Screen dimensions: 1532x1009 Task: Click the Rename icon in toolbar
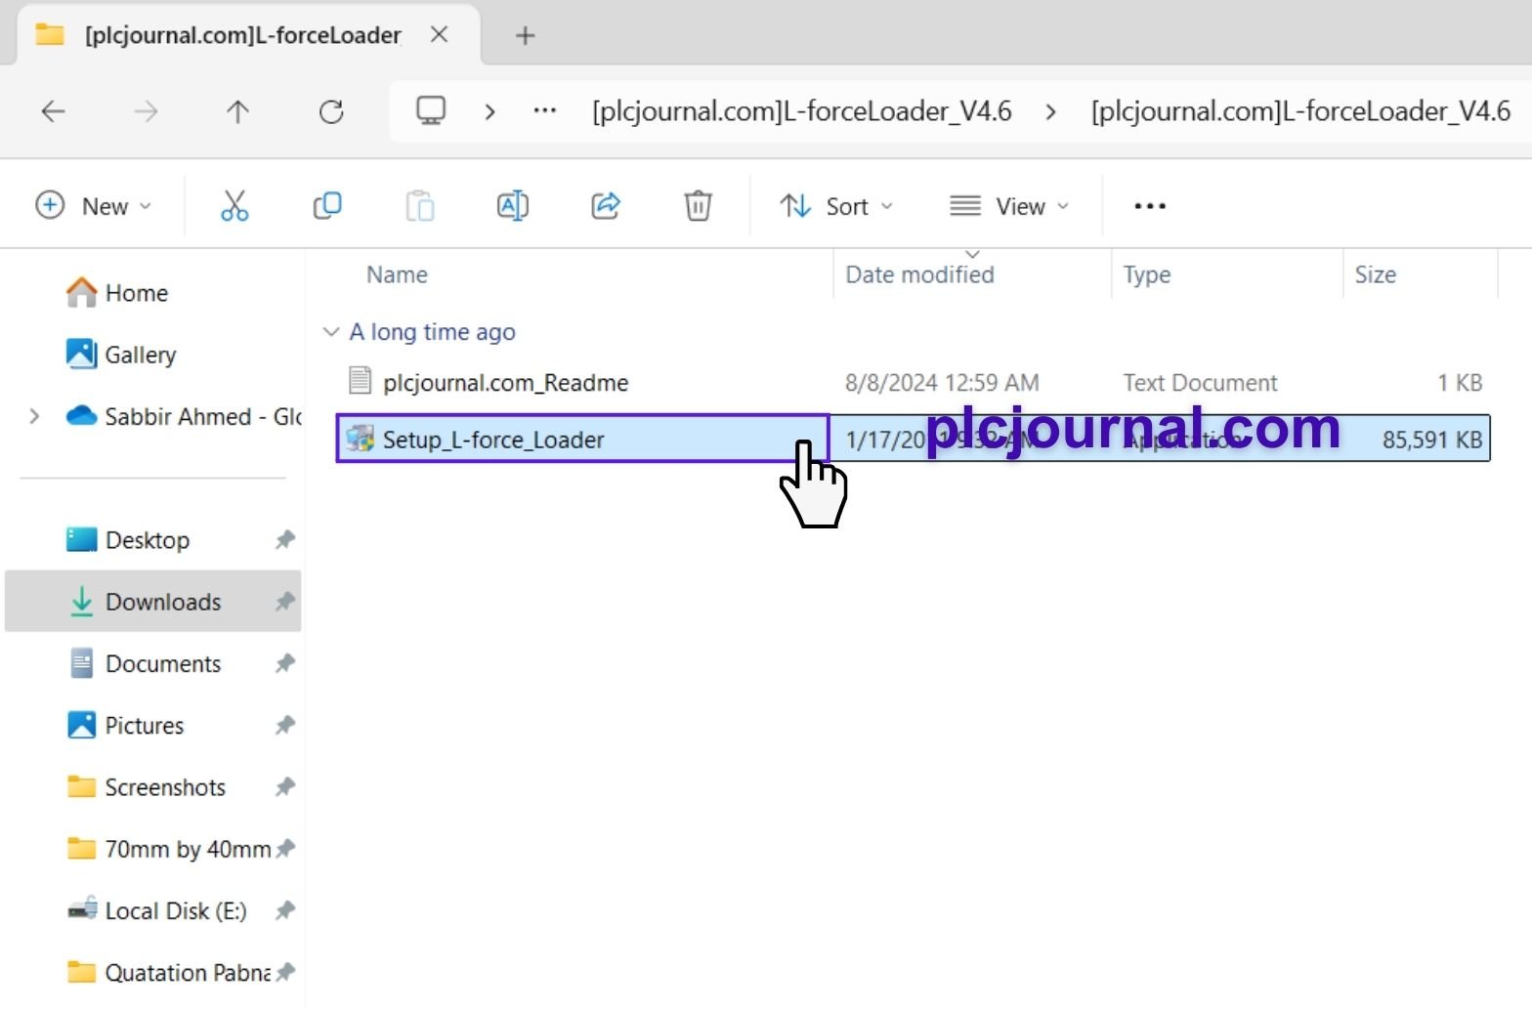tap(513, 205)
